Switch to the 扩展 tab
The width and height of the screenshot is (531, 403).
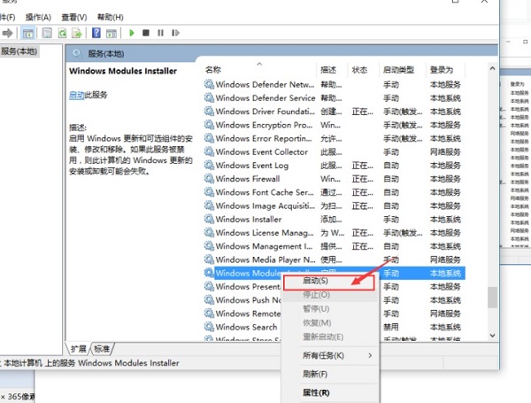[x=78, y=349]
